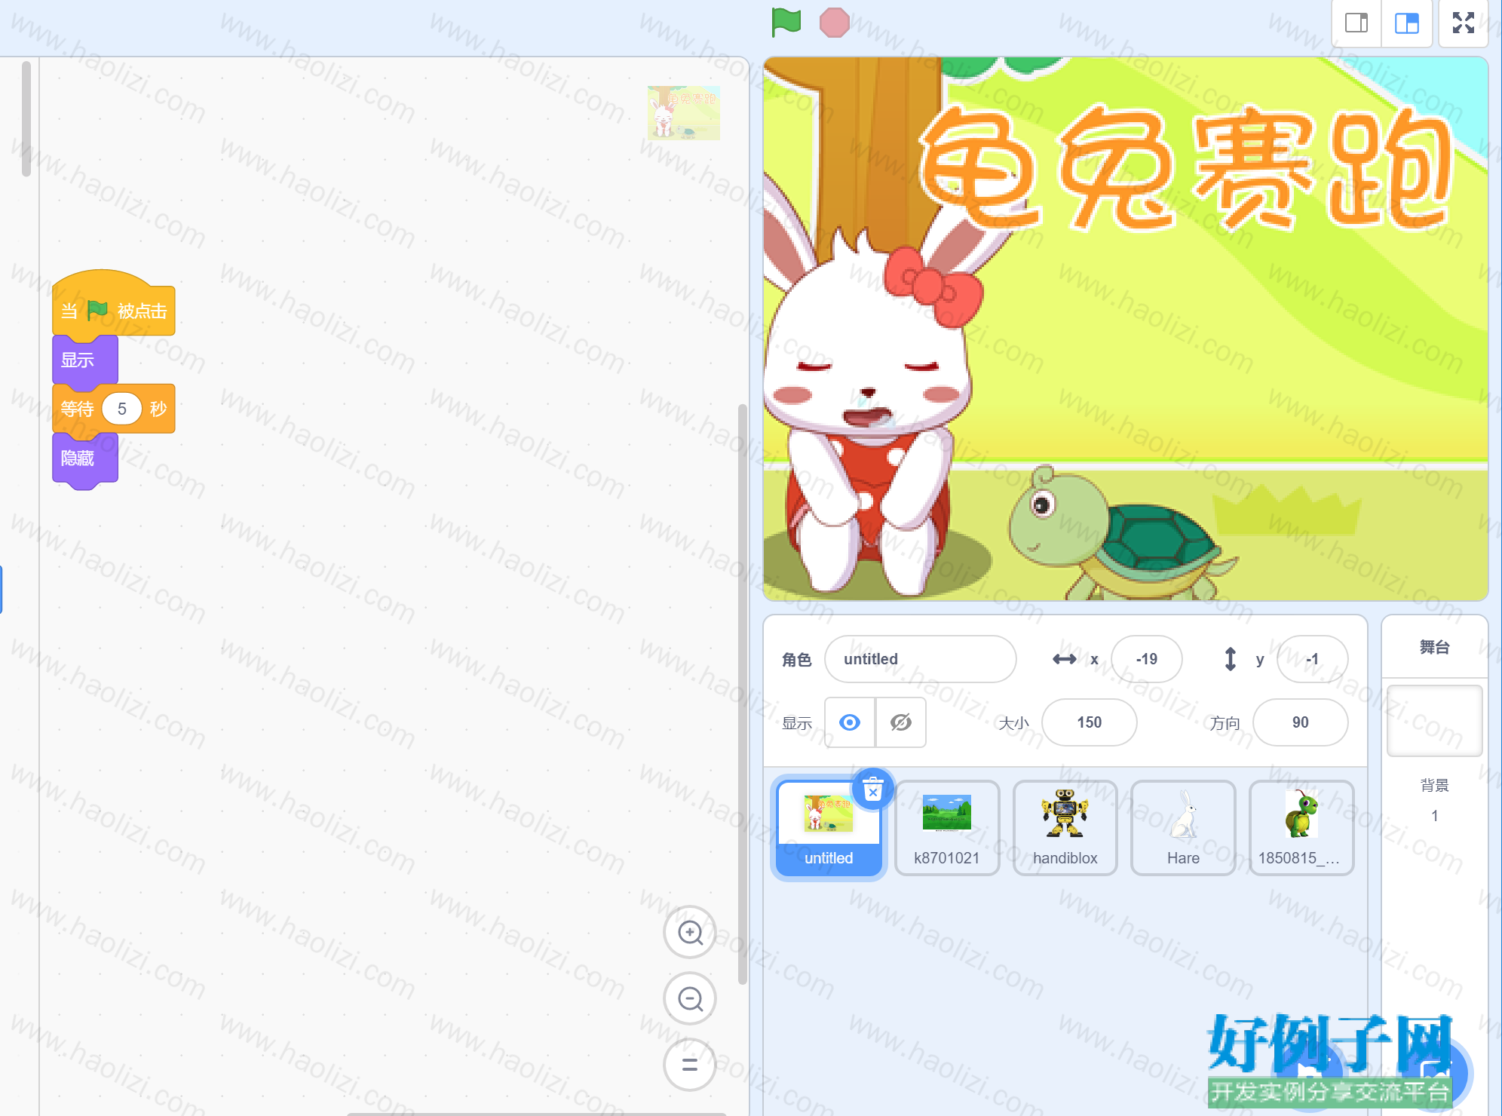Viewport: 1502px width, 1116px height.
Task: Select the untitled sprite thumbnail
Action: point(829,827)
